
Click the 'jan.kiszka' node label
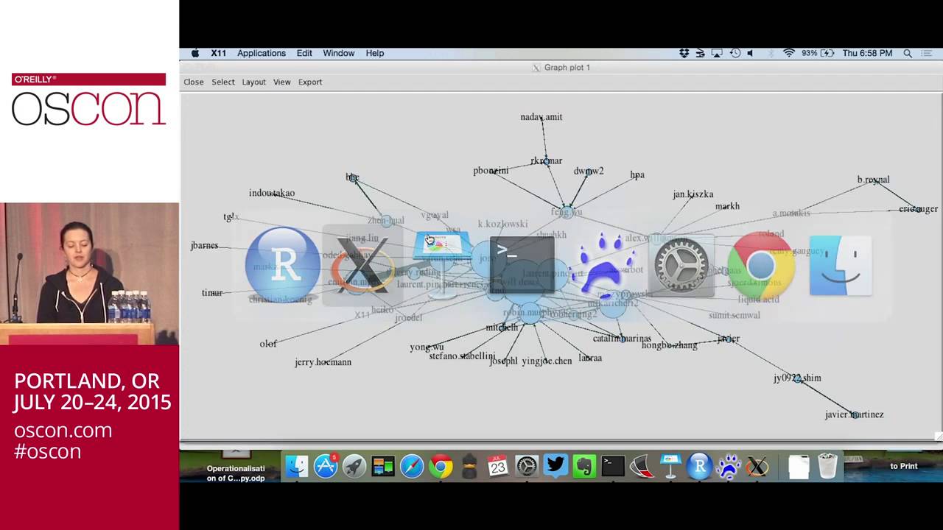point(693,194)
